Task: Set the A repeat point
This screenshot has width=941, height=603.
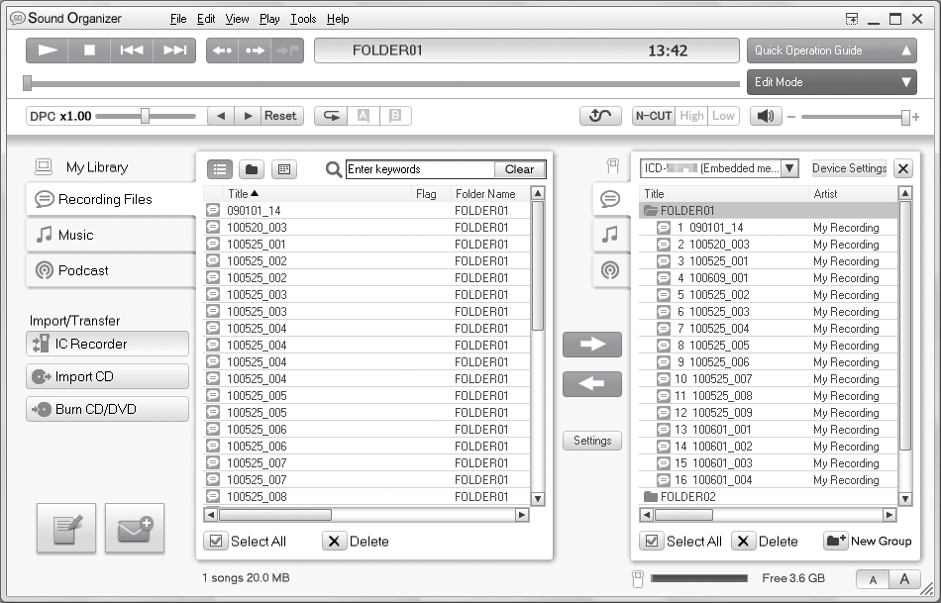Action: coord(364,116)
